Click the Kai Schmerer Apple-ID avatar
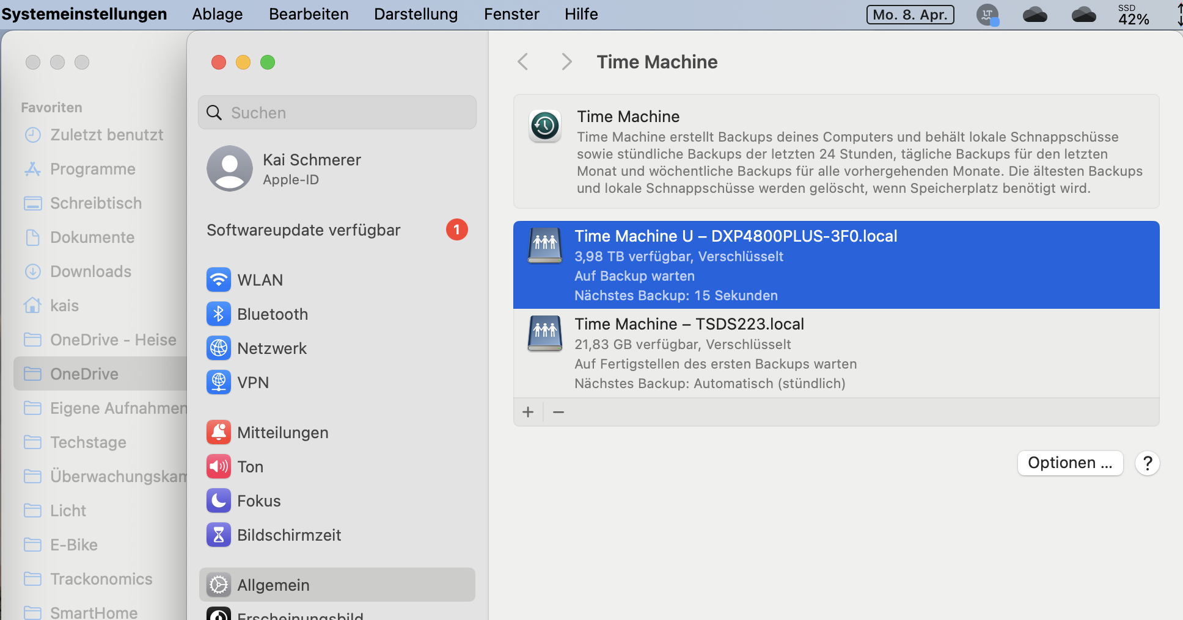1183x620 pixels. (x=230, y=168)
